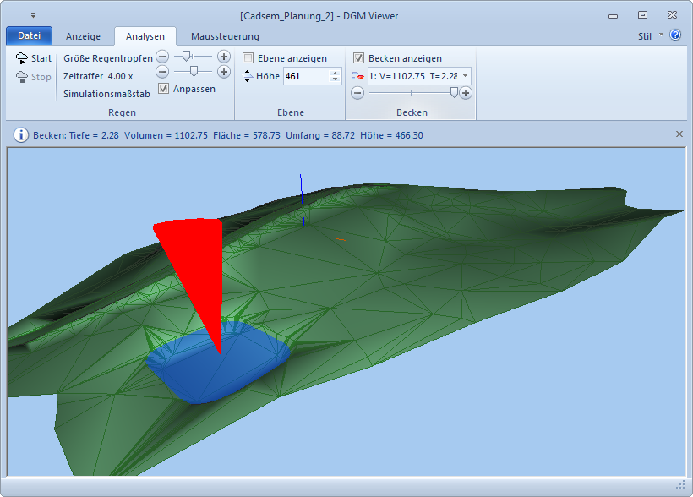Open the help question mark icon
The width and height of the screenshot is (693, 497).
point(675,35)
